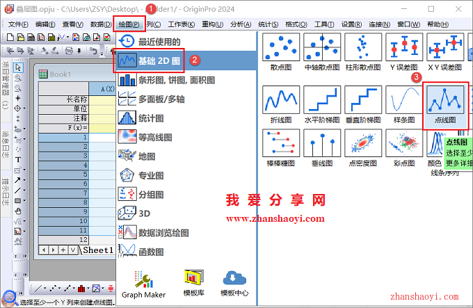The image size is (473, 308).
Task: Open the 数据(D) menu
Action: click(x=101, y=24)
